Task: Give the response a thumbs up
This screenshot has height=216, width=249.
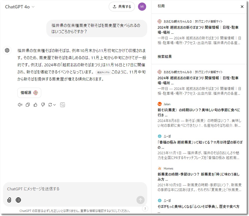Action: coord(35,105)
